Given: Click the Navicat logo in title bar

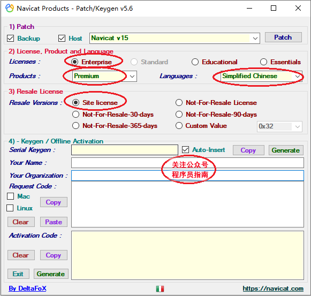Looking at the screenshot, I should click(10, 9).
